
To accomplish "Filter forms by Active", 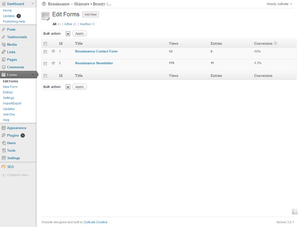I will point(68,24).
